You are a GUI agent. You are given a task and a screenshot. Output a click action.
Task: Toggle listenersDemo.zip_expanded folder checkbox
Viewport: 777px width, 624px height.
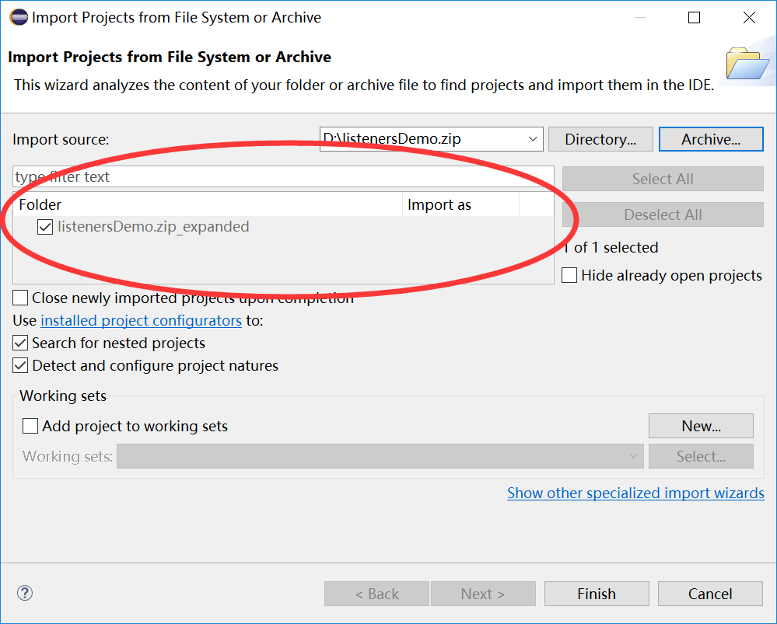(45, 227)
